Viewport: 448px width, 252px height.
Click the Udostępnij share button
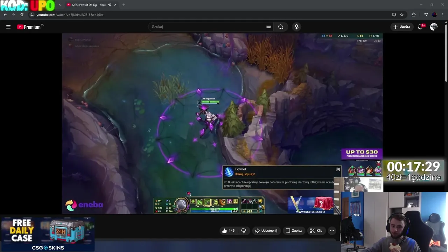point(266,231)
